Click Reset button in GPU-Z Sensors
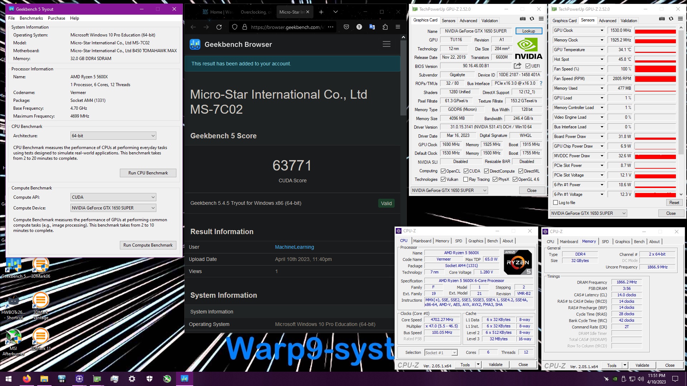Image resolution: width=687 pixels, height=386 pixels. [674, 203]
